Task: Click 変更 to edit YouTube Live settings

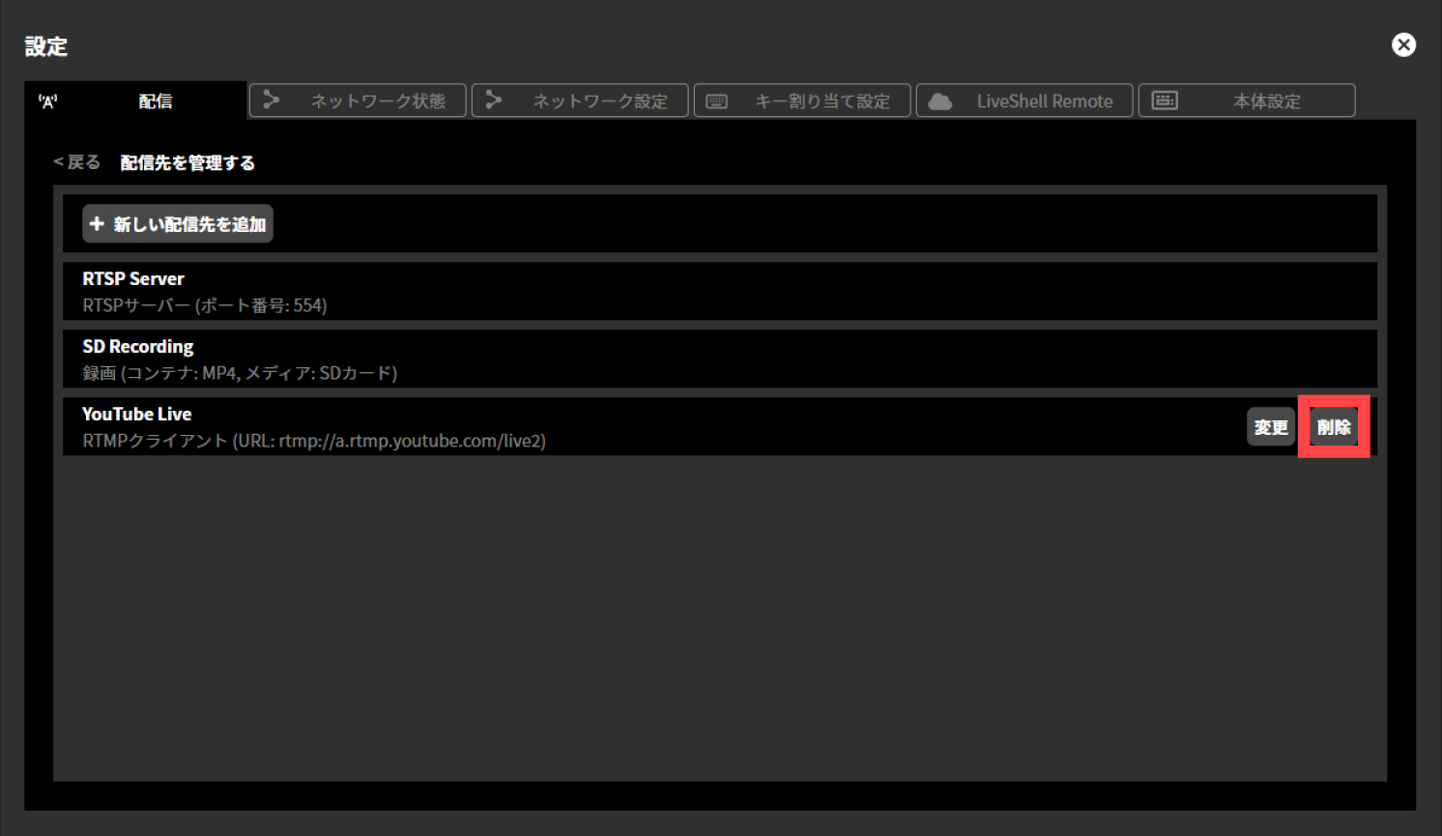Action: pyautogui.click(x=1270, y=426)
